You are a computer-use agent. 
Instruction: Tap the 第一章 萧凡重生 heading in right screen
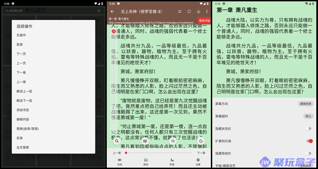click(237, 10)
